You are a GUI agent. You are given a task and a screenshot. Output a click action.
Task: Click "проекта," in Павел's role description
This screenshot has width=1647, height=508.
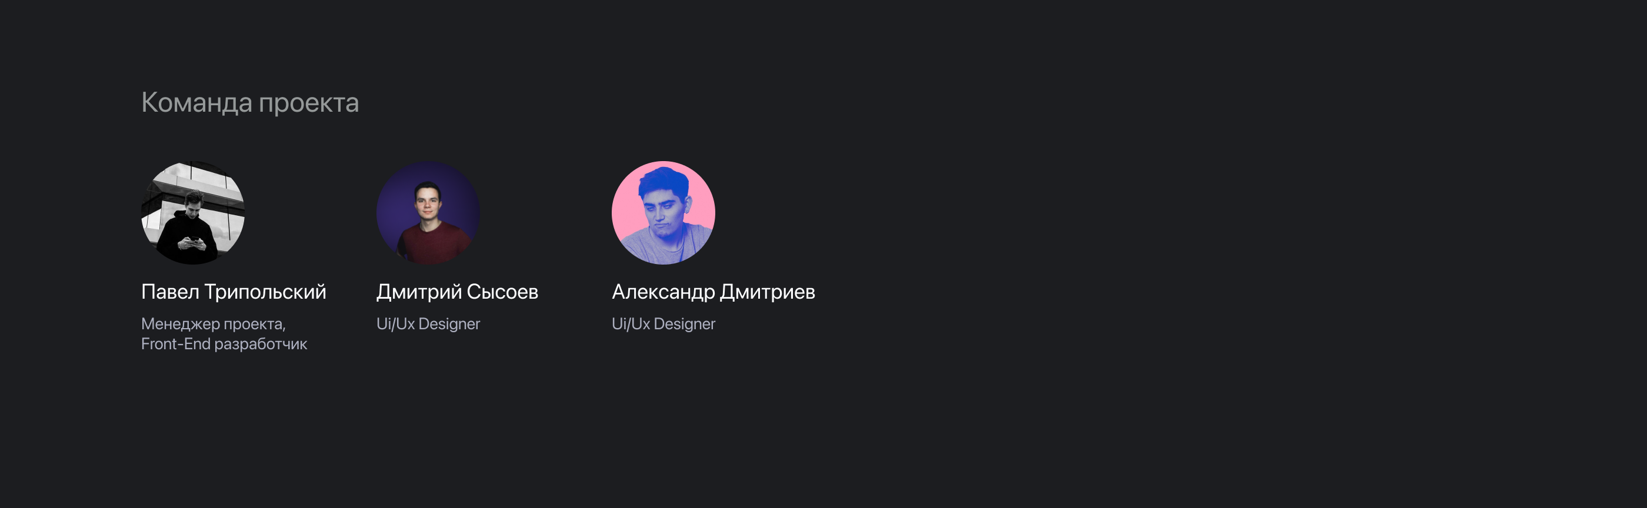pyautogui.click(x=255, y=325)
